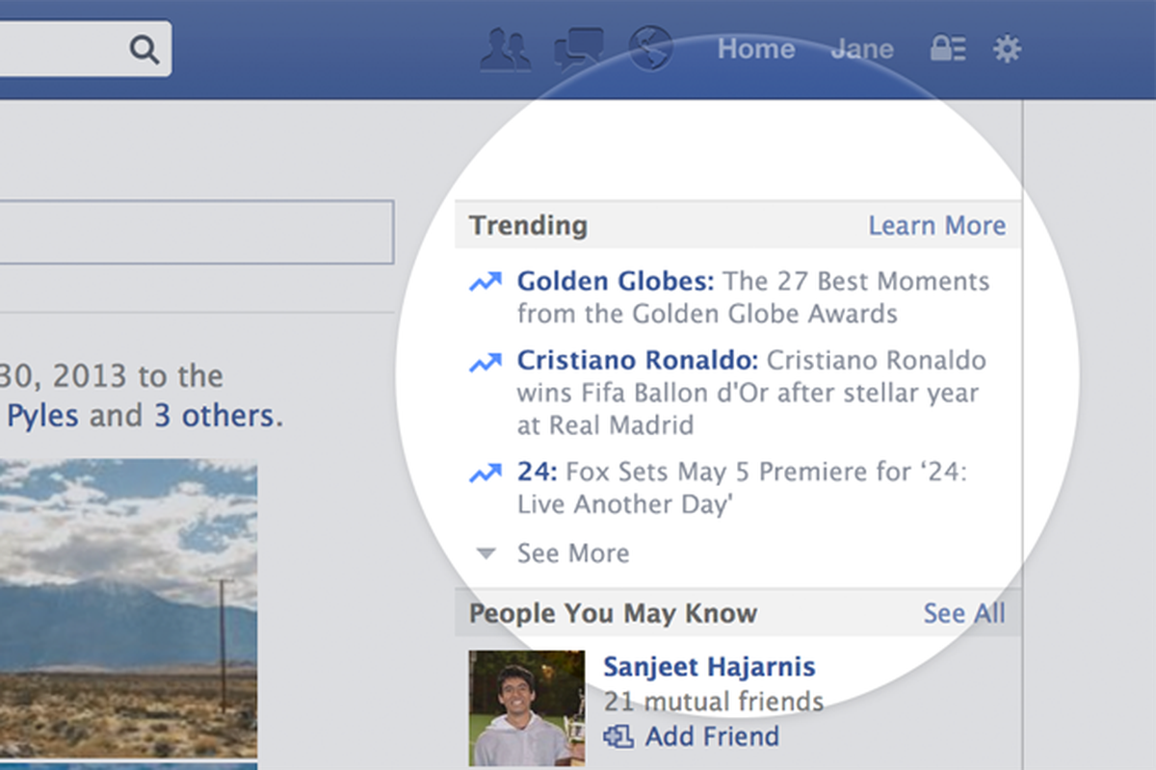Click the search magnifying glass
The height and width of the screenshot is (770, 1156).
(x=144, y=48)
